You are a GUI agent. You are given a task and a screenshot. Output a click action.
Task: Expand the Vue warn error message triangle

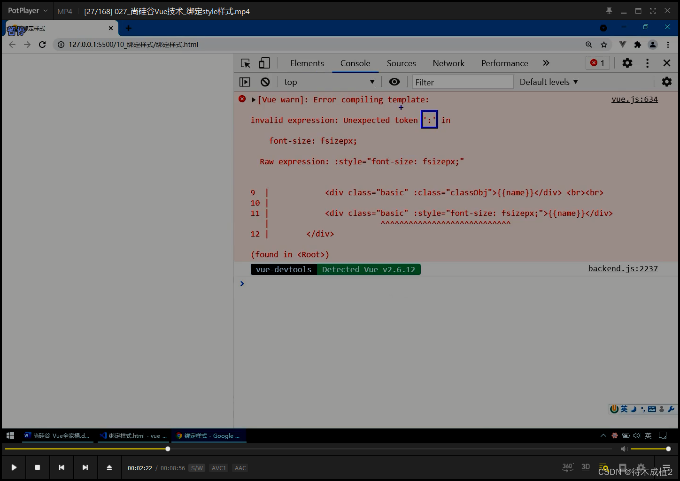[x=254, y=99]
